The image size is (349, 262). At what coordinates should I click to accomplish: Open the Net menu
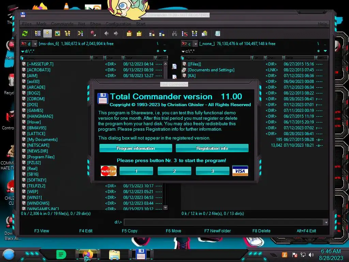pyautogui.click(x=82, y=24)
